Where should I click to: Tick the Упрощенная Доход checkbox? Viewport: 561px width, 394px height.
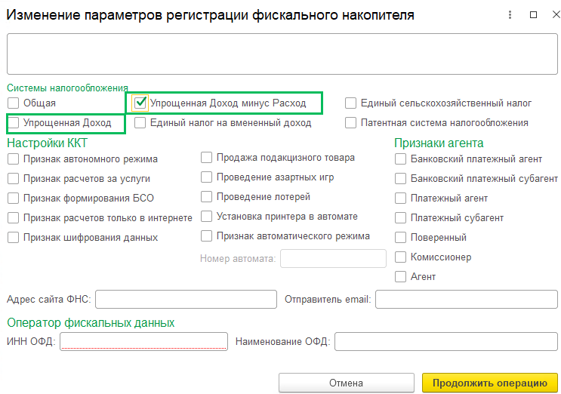[x=13, y=122]
